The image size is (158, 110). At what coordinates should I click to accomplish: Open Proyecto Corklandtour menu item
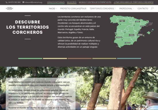(x=73, y=9)
